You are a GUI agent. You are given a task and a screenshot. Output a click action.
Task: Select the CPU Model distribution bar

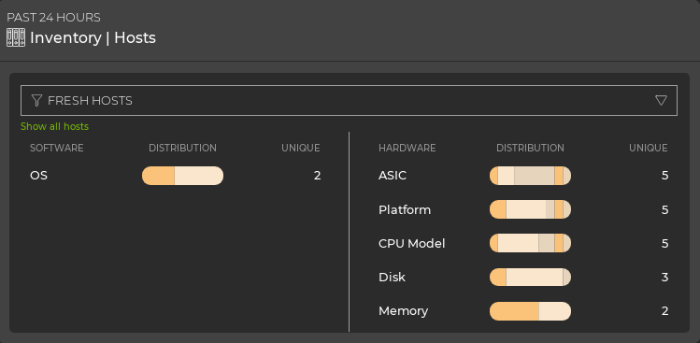coord(530,243)
